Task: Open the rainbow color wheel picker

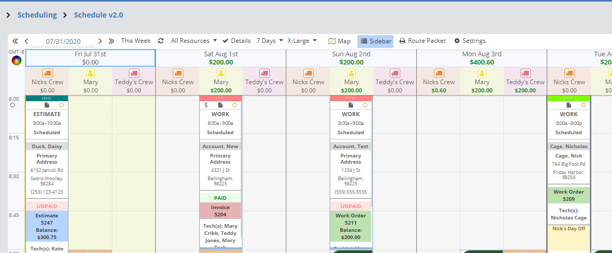Action: click(x=17, y=60)
